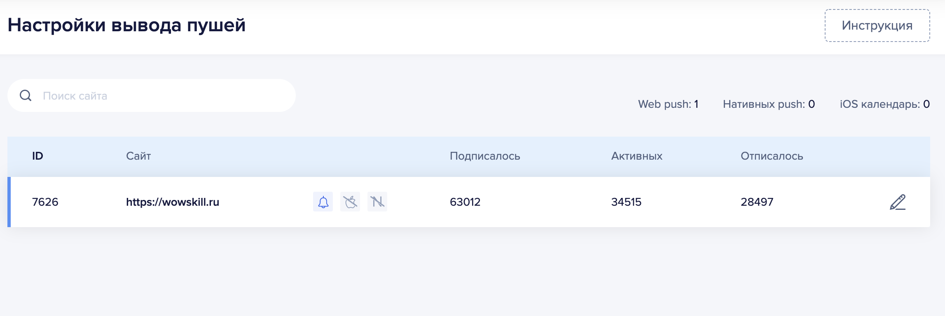Click the iOS календарь: 0 counter
The width and height of the screenshot is (945, 316).
point(884,104)
